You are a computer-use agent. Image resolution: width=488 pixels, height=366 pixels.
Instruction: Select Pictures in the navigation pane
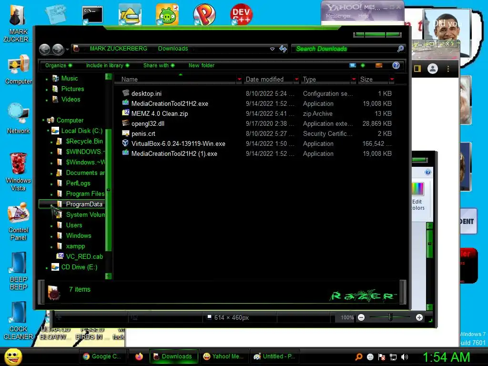(72, 89)
